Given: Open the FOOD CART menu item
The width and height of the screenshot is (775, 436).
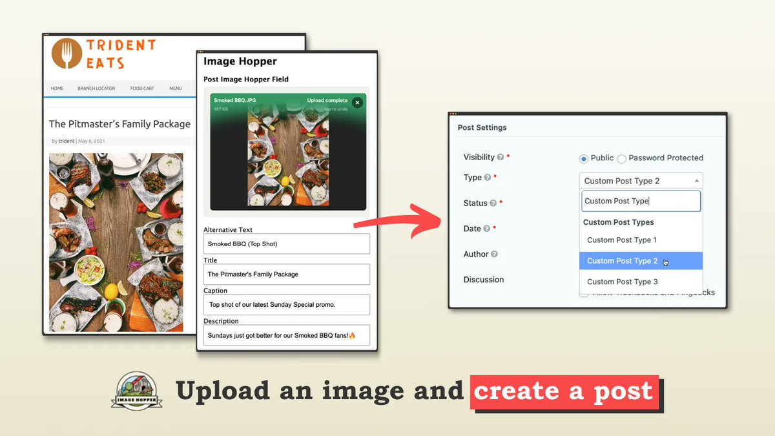Looking at the screenshot, I should (141, 88).
